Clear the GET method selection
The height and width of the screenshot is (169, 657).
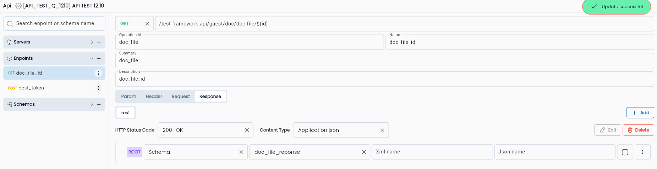tap(147, 24)
